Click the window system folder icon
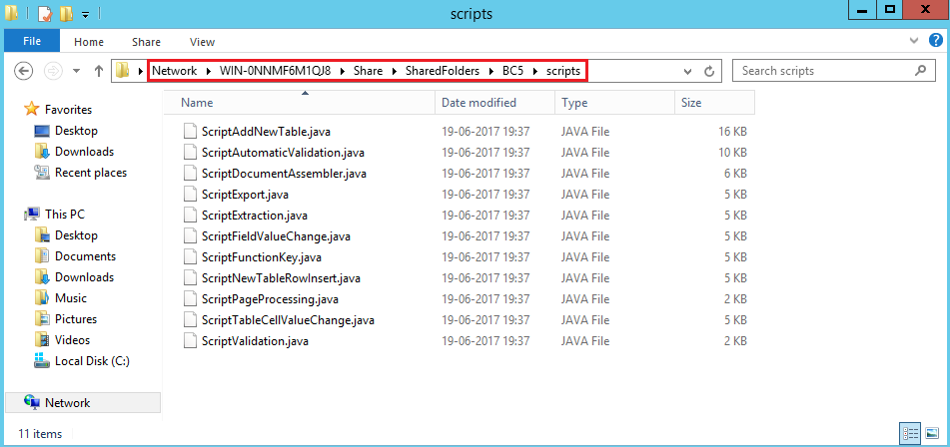 click(11, 13)
